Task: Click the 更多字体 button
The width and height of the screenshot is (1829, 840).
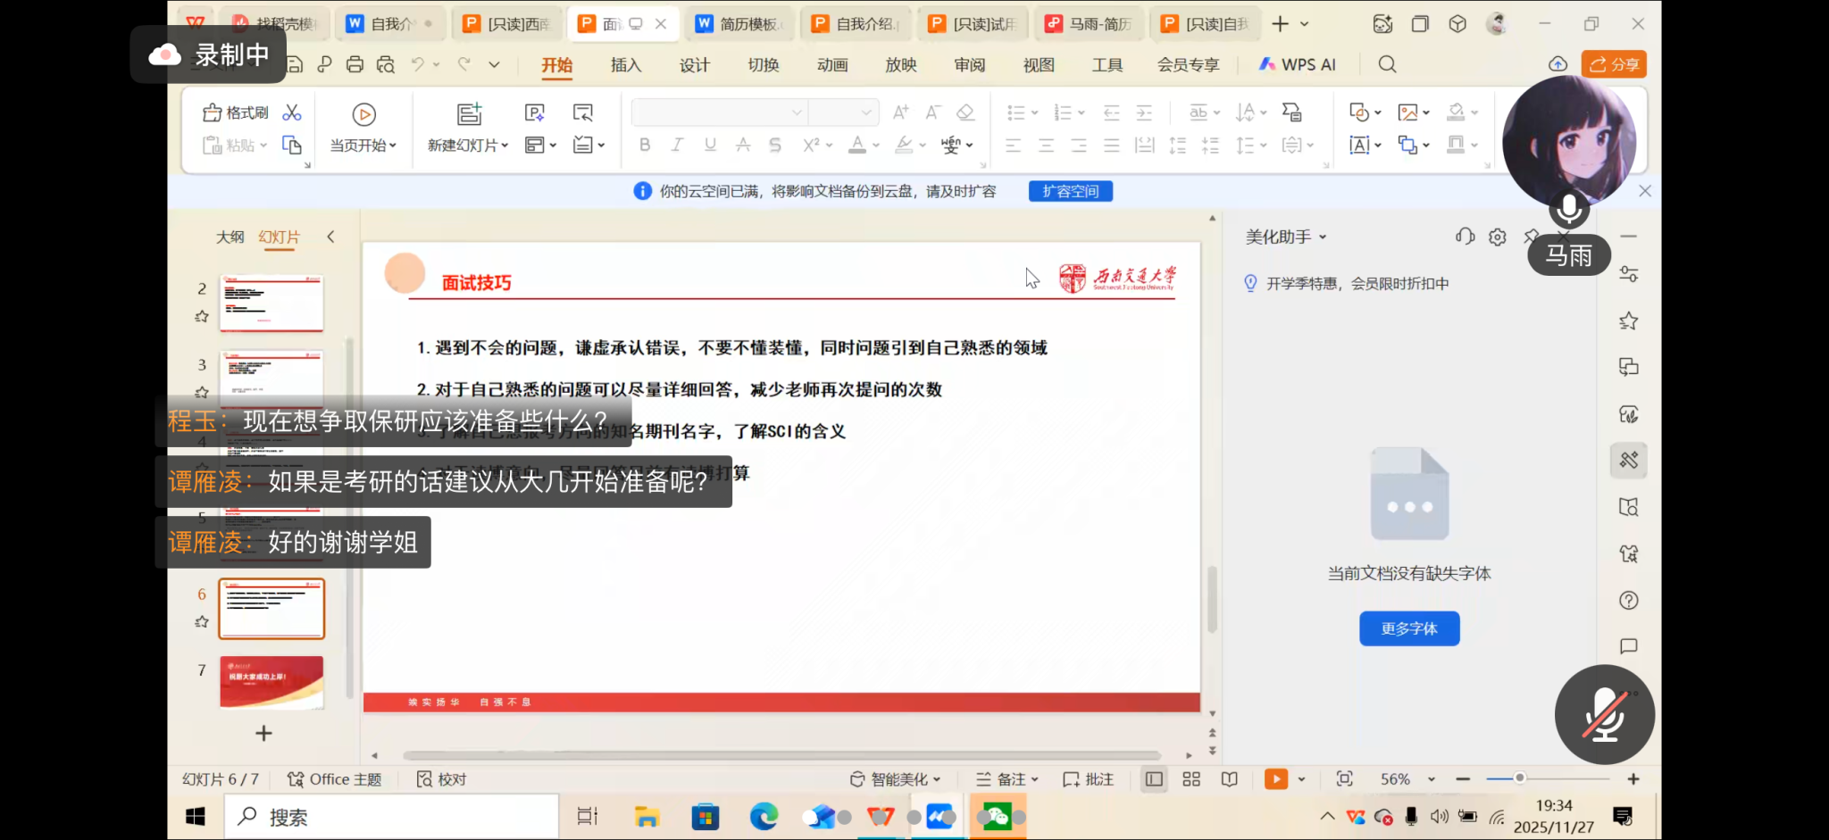Action: (x=1409, y=628)
